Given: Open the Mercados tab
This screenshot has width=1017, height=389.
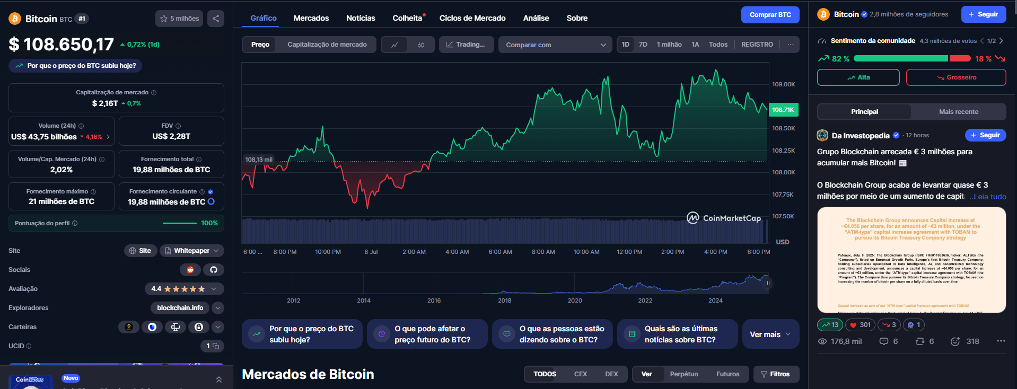Looking at the screenshot, I should point(311,18).
